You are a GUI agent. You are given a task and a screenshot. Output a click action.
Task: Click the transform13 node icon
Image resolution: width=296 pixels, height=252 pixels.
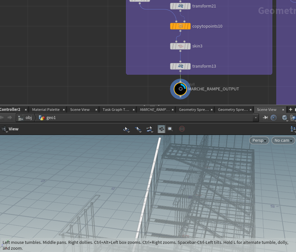[x=180, y=66]
